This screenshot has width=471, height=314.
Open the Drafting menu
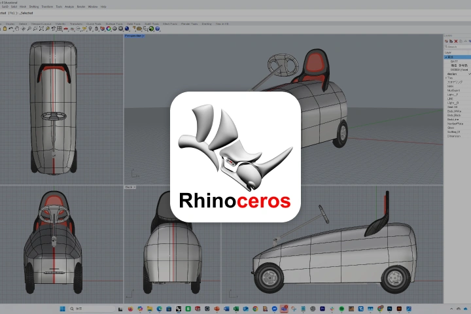pyautogui.click(x=33, y=7)
